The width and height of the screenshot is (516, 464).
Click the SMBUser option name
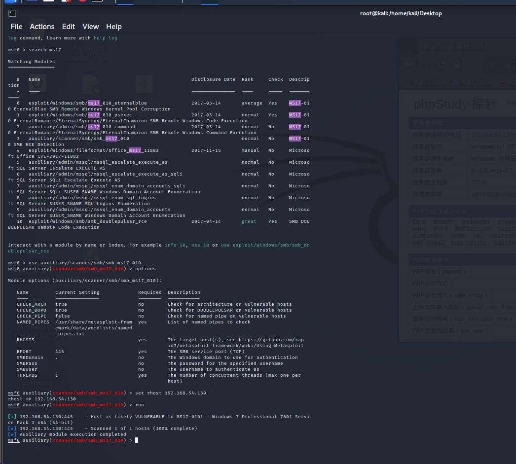[27, 369]
